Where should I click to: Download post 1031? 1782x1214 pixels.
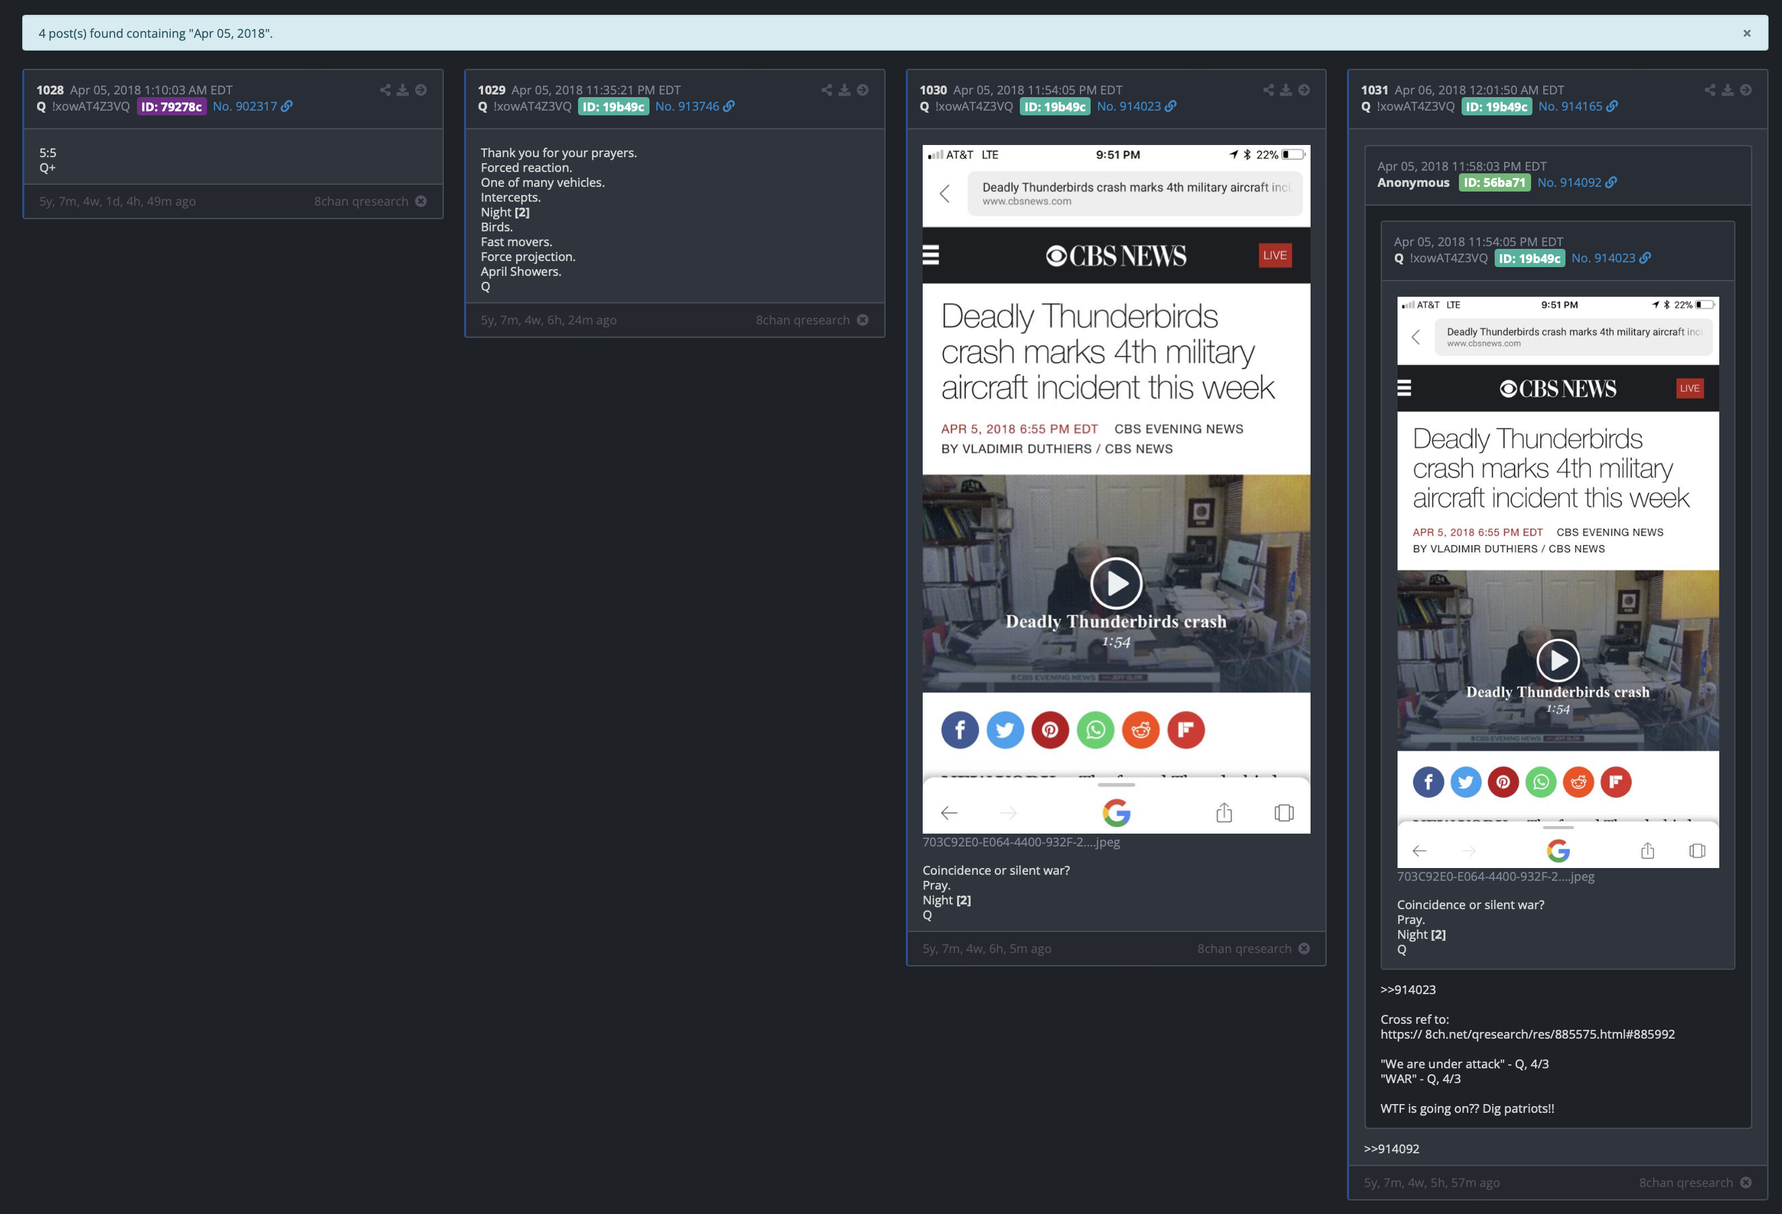[1727, 90]
